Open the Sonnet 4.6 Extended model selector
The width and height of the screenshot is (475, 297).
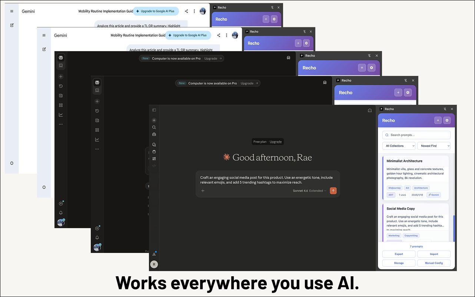point(310,191)
